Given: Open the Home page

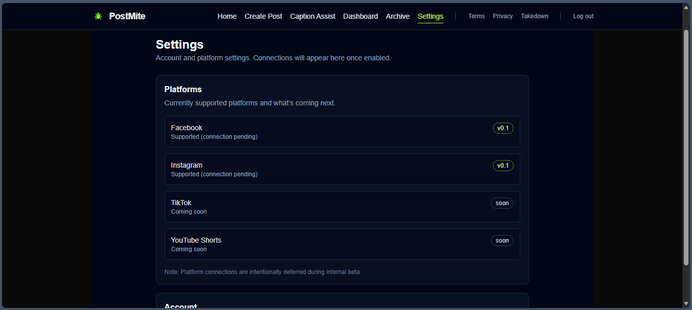Looking at the screenshot, I should pyautogui.click(x=226, y=16).
